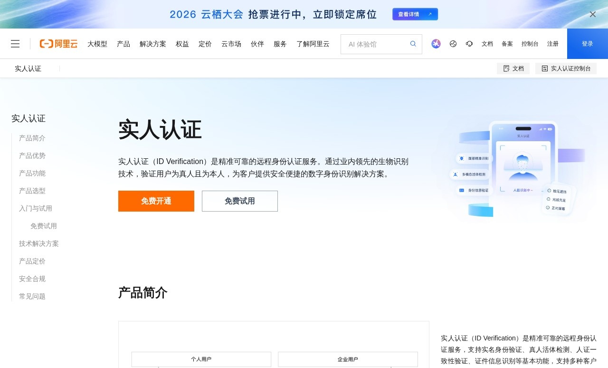The width and height of the screenshot is (608, 368).
Task: Select 入门与试用 in the sidebar
Action: click(x=36, y=208)
